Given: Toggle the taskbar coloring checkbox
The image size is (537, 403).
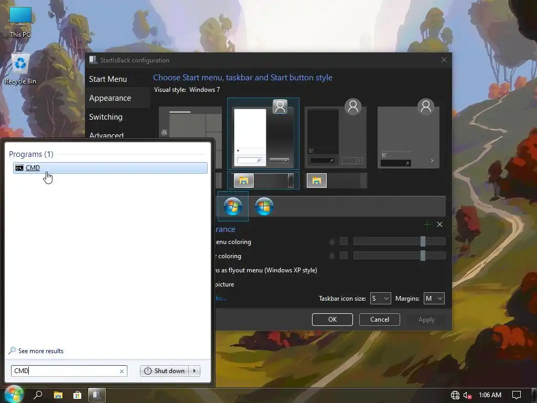Looking at the screenshot, I should (x=343, y=256).
